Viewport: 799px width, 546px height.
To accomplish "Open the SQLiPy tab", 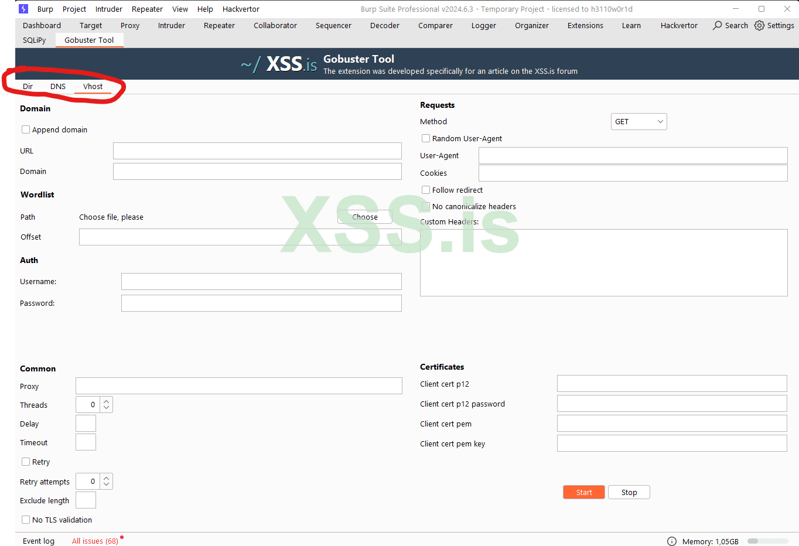I will click(35, 40).
